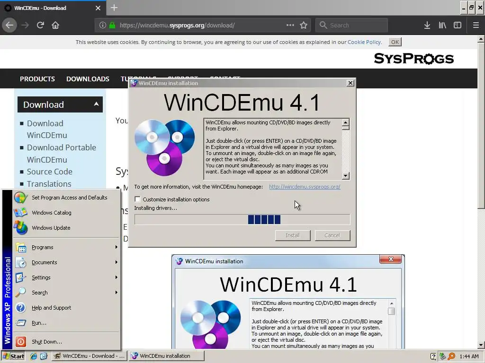Click the installer Install button

click(293, 235)
